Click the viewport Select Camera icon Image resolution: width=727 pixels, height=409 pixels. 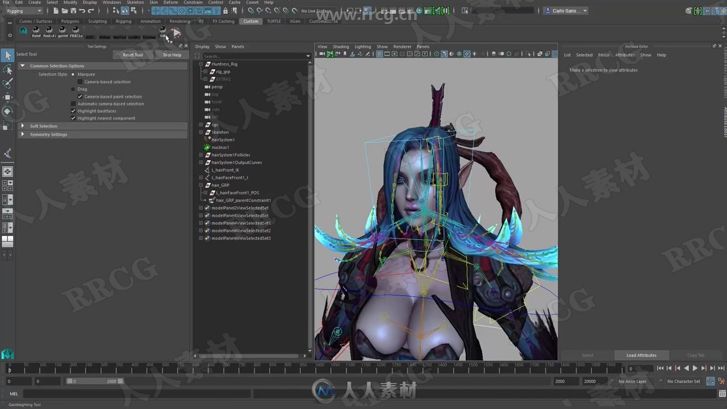[322, 54]
